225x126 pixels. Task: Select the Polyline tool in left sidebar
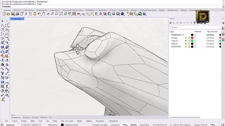point(2,26)
